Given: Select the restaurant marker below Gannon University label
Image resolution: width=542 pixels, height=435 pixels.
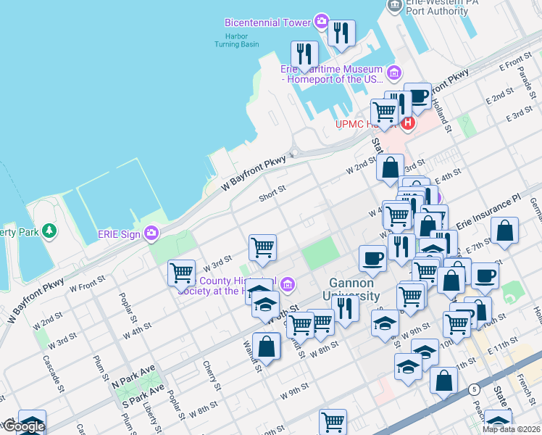Looking at the screenshot, I should click(x=345, y=309).
